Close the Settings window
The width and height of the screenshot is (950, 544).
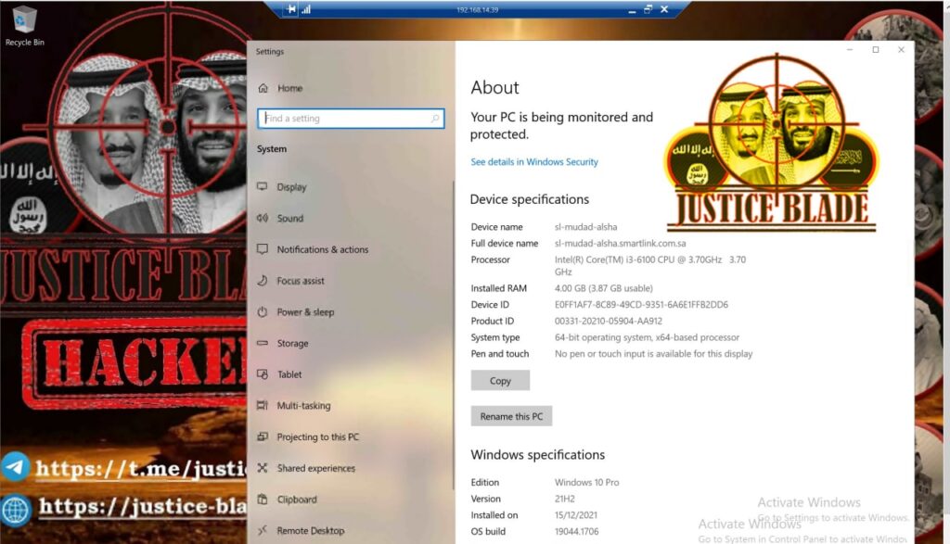pos(901,50)
